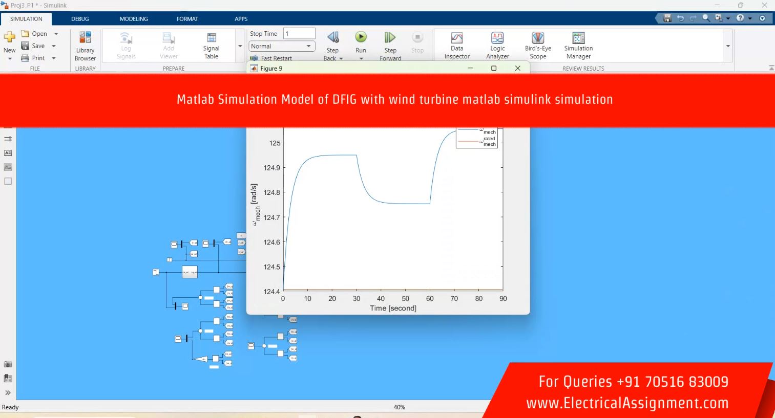This screenshot has height=418, width=775.
Task: Click the rated mech legend entry in Figure 9
Action: [x=477, y=141]
